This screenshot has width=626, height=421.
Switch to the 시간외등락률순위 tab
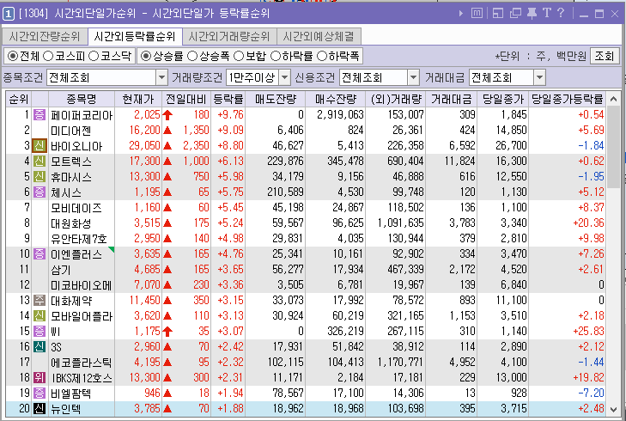[135, 36]
